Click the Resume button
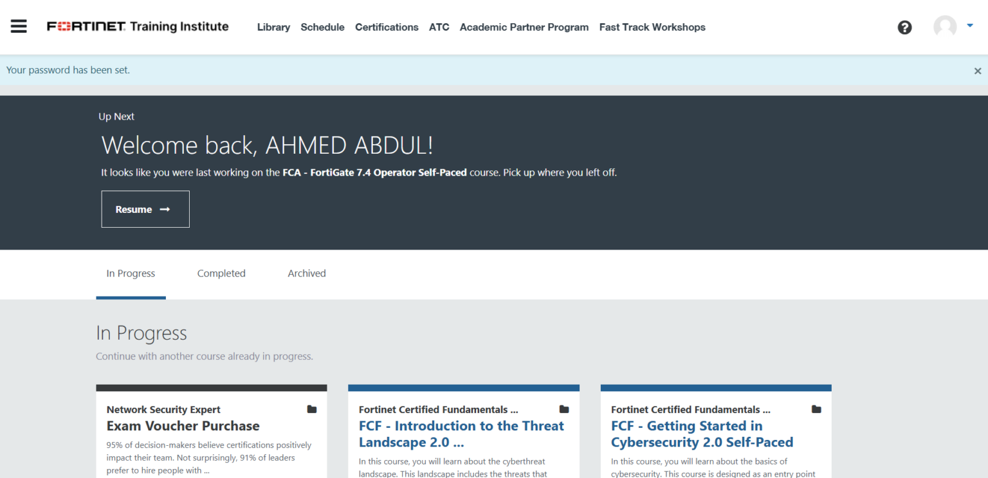988x478 pixels. click(x=145, y=208)
